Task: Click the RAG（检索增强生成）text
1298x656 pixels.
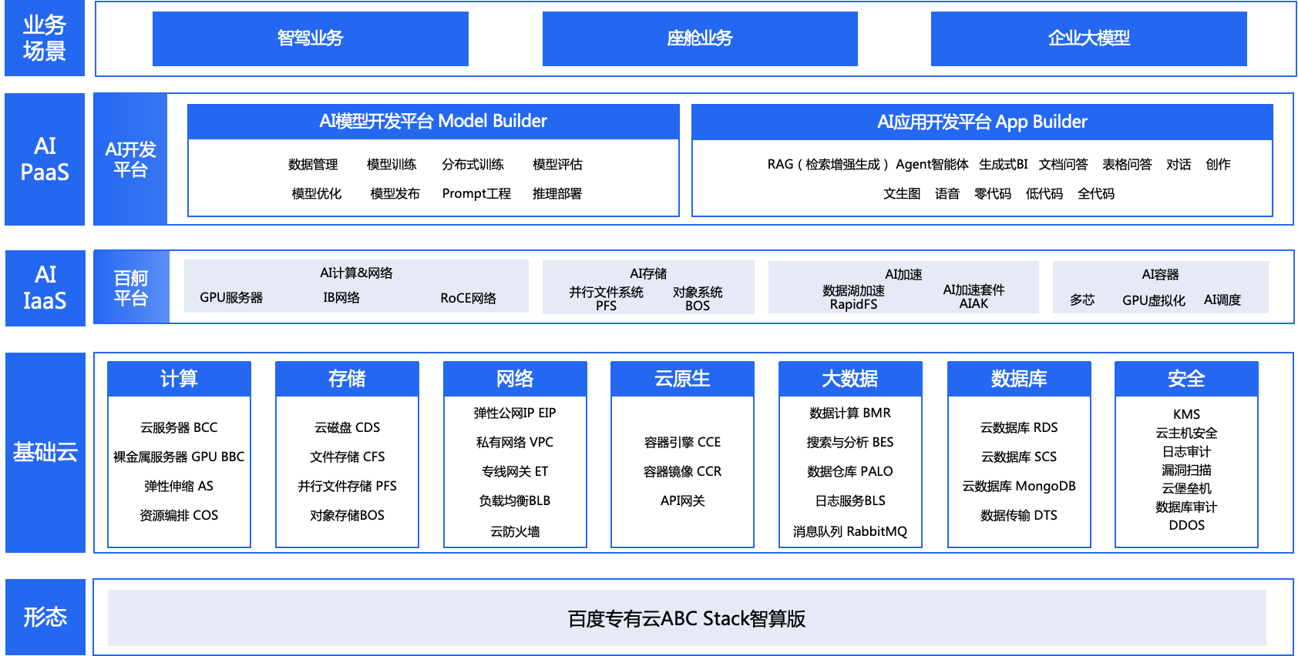Action: (x=828, y=165)
